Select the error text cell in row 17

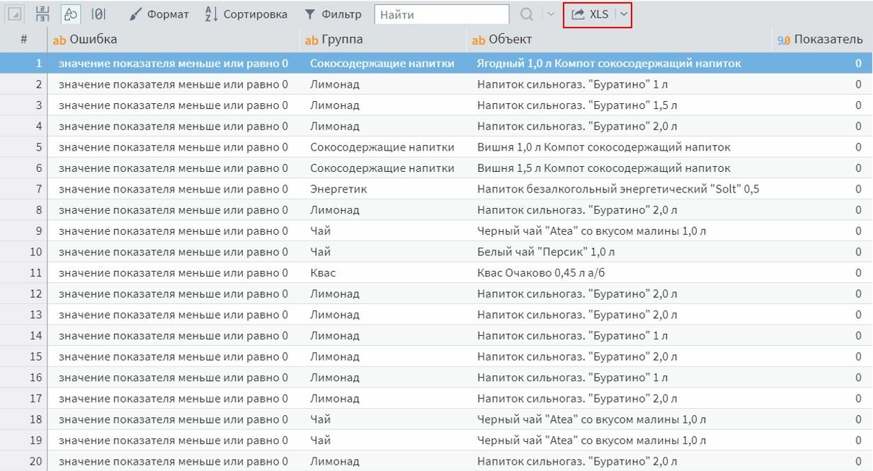(173, 398)
